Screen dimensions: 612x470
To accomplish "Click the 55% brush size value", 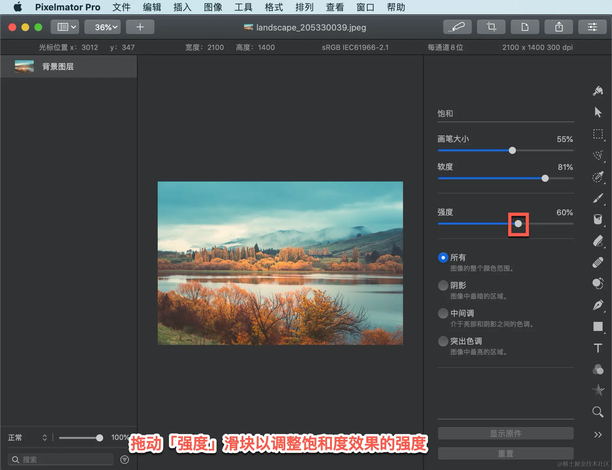I will (x=565, y=139).
